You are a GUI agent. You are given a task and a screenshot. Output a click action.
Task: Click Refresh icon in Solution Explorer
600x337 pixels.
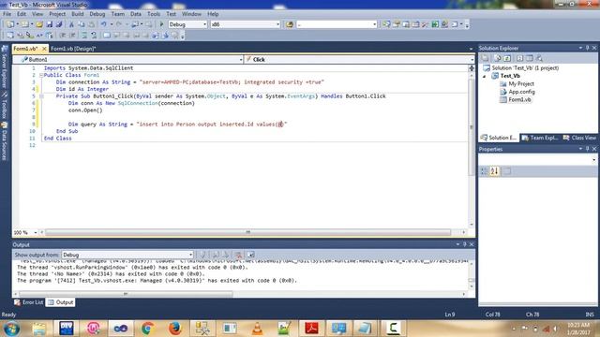tap(507, 58)
